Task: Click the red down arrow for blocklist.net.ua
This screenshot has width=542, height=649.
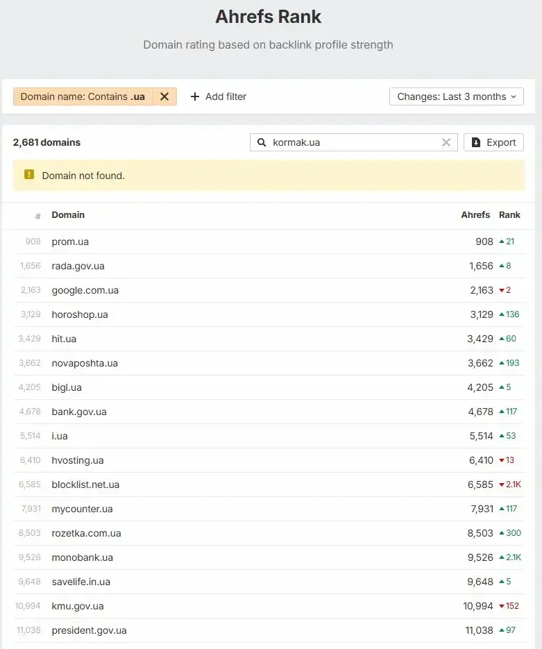Action: pos(502,484)
